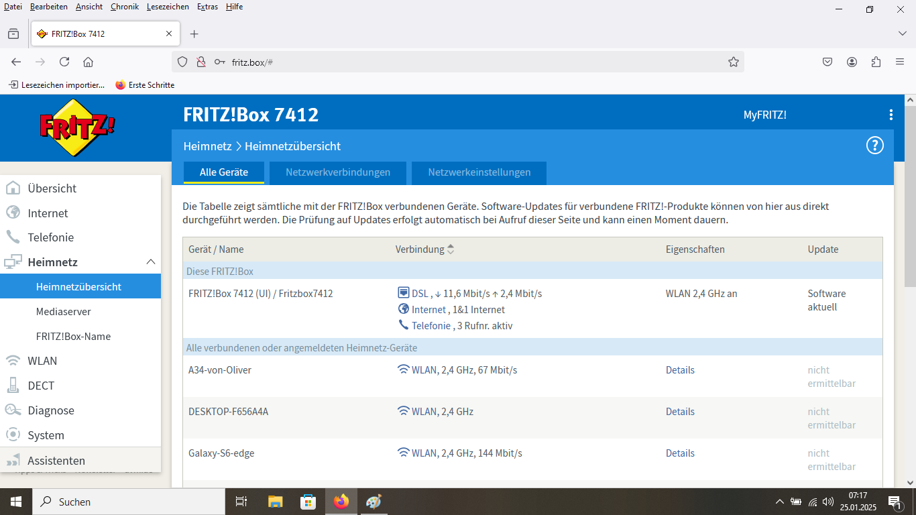Open the list all tabs chevron

903,34
